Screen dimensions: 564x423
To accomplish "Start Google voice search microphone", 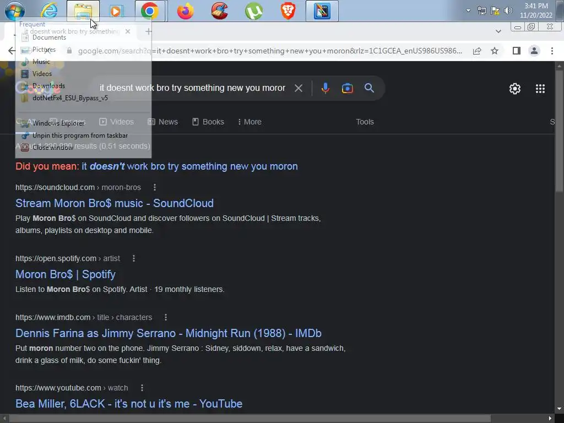I will point(325,88).
